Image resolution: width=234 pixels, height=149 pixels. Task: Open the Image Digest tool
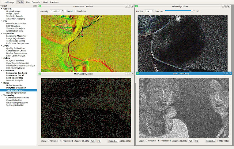(x=12, y=14)
